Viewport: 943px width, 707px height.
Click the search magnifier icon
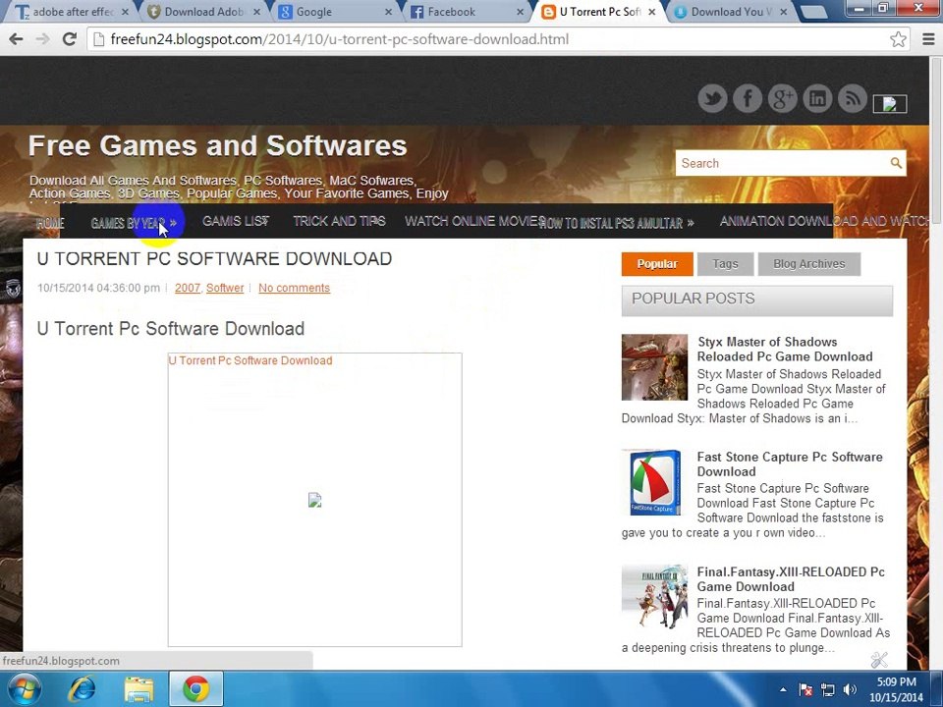(896, 163)
